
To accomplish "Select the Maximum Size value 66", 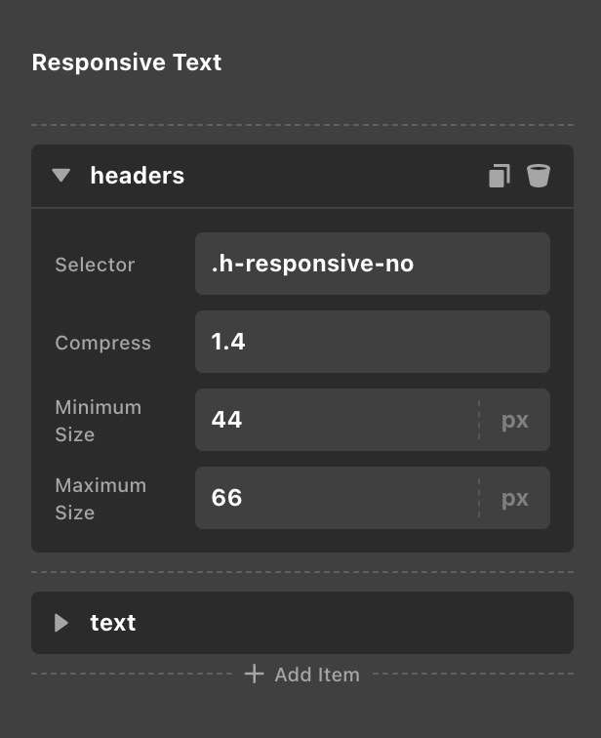I will point(337,498).
